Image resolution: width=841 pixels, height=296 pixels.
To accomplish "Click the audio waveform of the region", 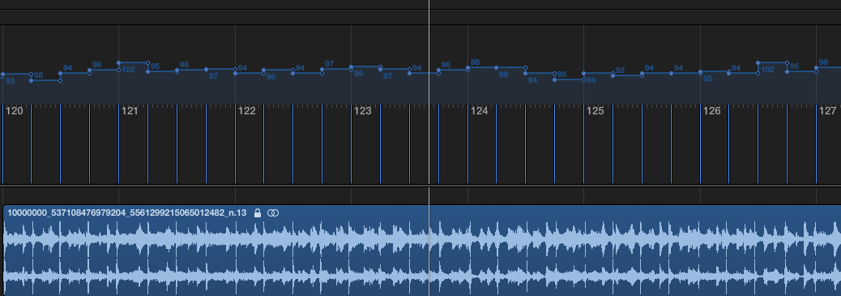I will pyautogui.click(x=422, y=258).
